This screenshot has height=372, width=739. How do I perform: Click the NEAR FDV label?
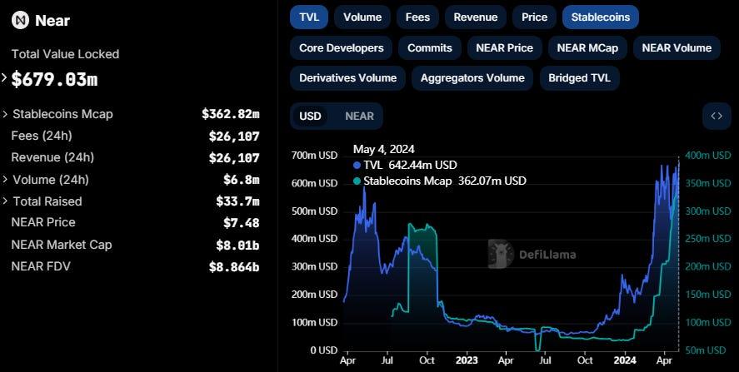pos(41,266)
